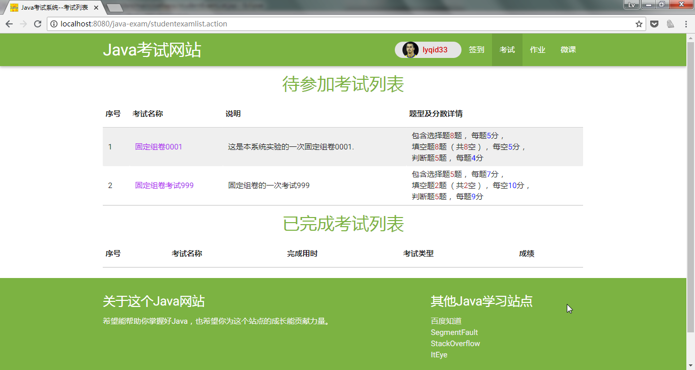Screen dimensions: 695x370
Task: Click the scrollbar up arrow
Action: coord(690,38)
